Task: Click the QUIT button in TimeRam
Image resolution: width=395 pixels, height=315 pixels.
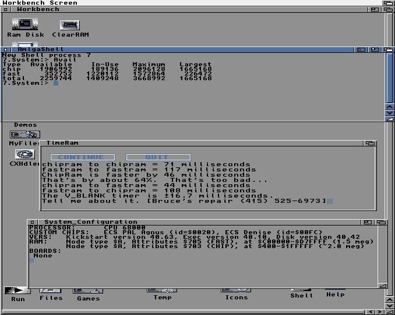Action: (x=158, y=157)
